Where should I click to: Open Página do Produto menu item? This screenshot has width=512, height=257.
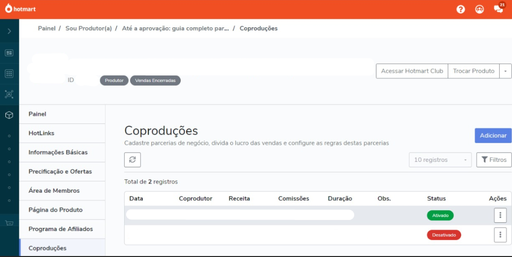point(62,210)
